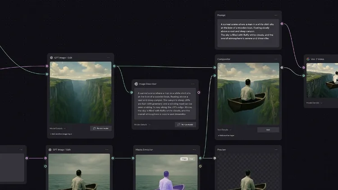Expand Model Details on Veo 2 Video node
The height and width of the screenshot is (190, 338).
point(314,103)
